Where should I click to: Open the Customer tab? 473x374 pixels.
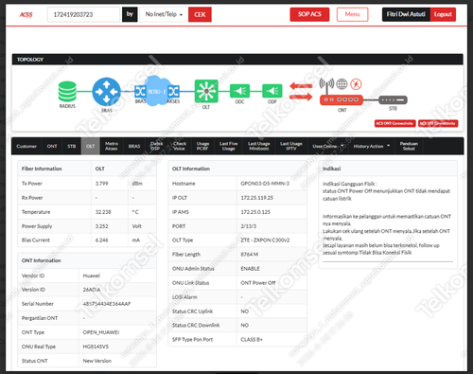pyautogui.click(x=26, y=146)
